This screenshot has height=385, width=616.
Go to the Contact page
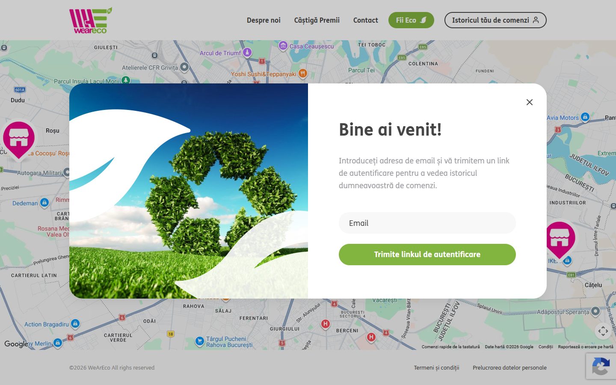click(x=366, y=20)
